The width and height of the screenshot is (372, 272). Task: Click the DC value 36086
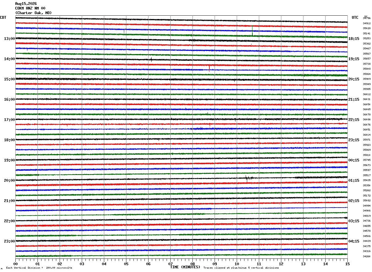click(366, 120)
